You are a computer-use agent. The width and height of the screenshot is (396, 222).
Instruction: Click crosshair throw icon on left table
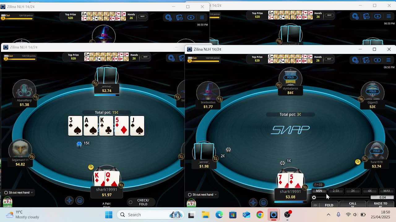click(69, 201)
